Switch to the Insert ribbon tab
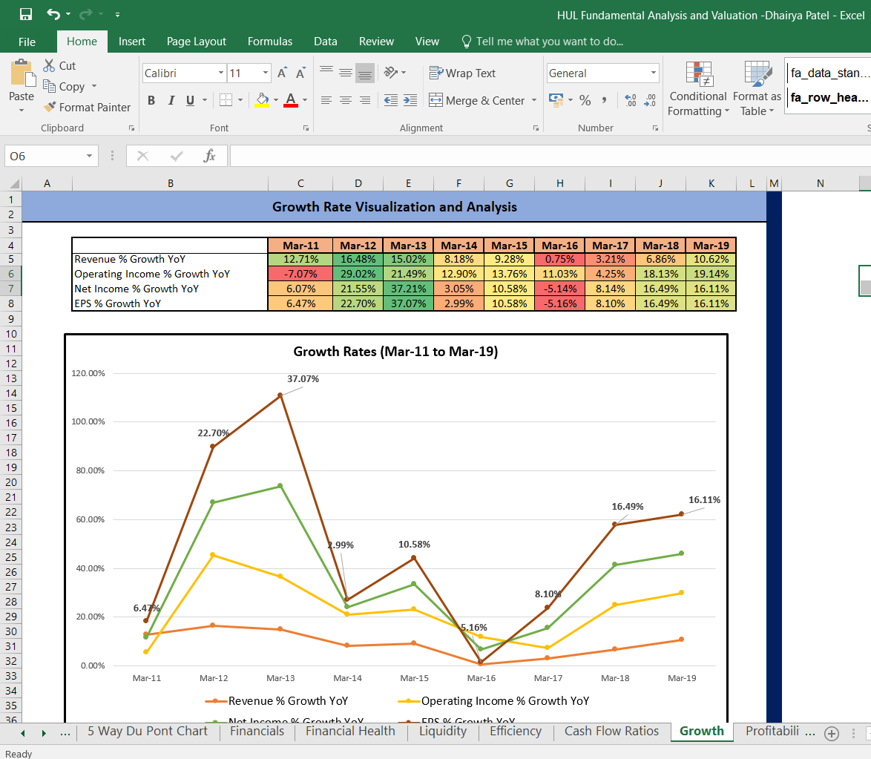Viewport: 871px width, 759px height. click(x=131, y=42)
